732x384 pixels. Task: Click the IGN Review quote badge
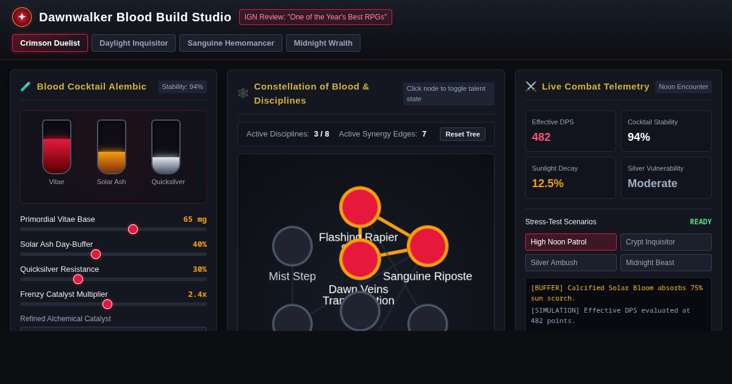pos(315,17)
